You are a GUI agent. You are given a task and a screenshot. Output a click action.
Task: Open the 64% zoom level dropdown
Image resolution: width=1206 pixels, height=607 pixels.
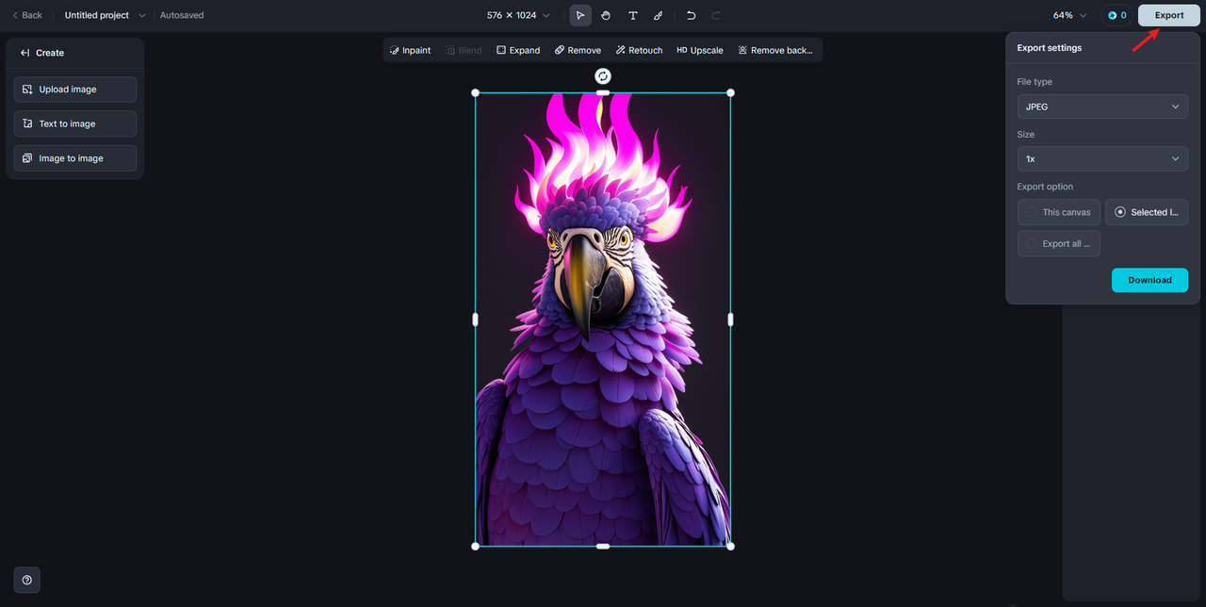tap(1069, 15)
